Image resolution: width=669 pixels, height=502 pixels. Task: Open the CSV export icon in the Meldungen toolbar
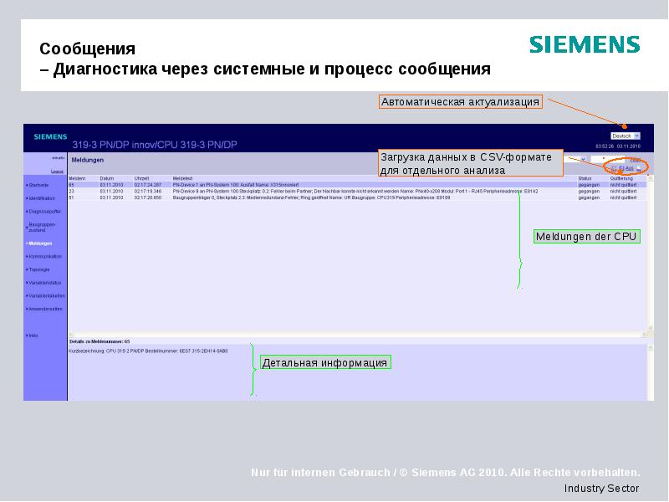(x=613, y=167)
